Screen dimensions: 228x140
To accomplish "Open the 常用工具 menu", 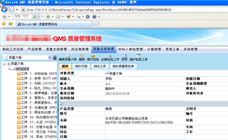I will pos(172,49).
